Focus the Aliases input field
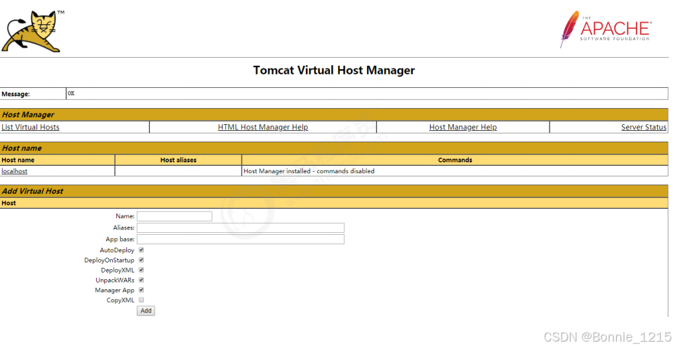The image size is (674, 349). [241, 228]
